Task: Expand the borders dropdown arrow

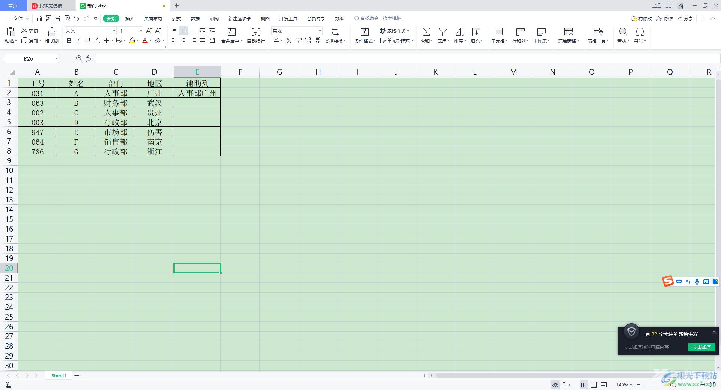Action: (x=112, y=41)
